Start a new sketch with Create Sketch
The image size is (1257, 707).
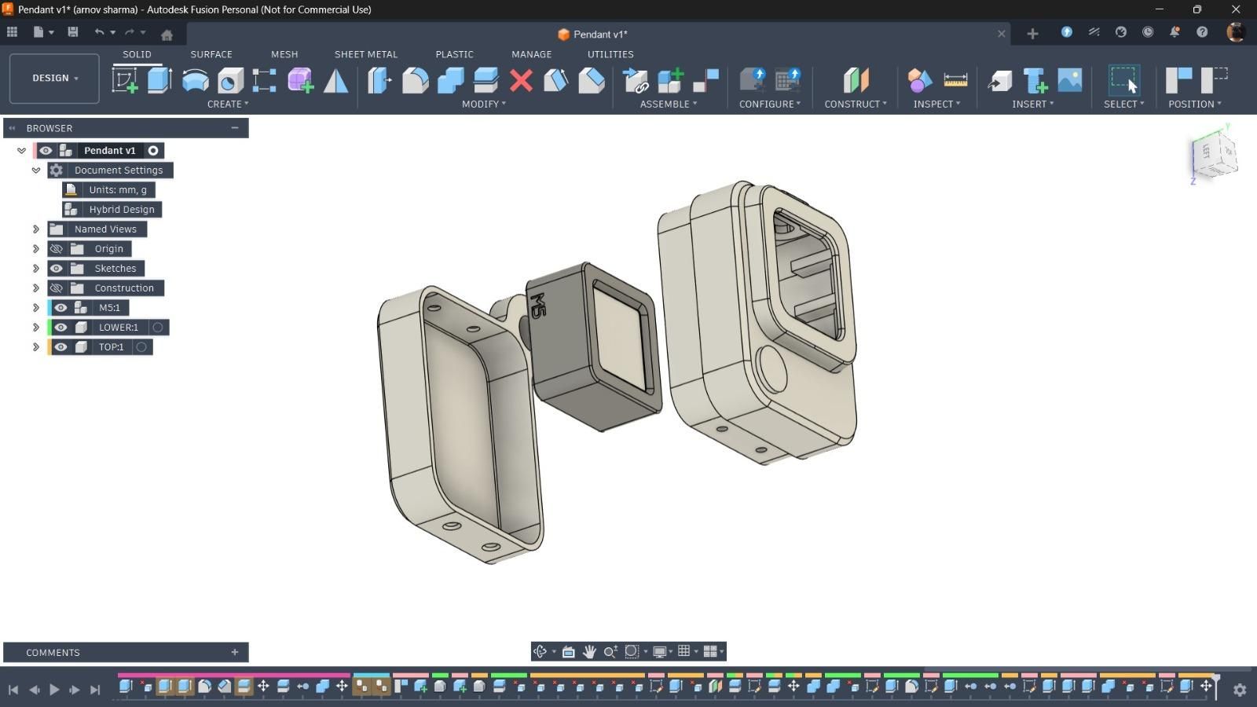[x=125, y=80]
